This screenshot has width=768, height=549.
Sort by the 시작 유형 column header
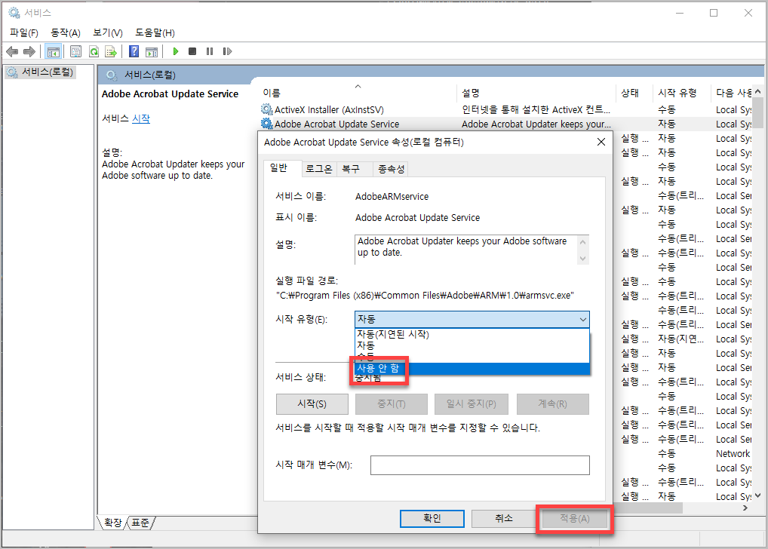click(681, 93)
